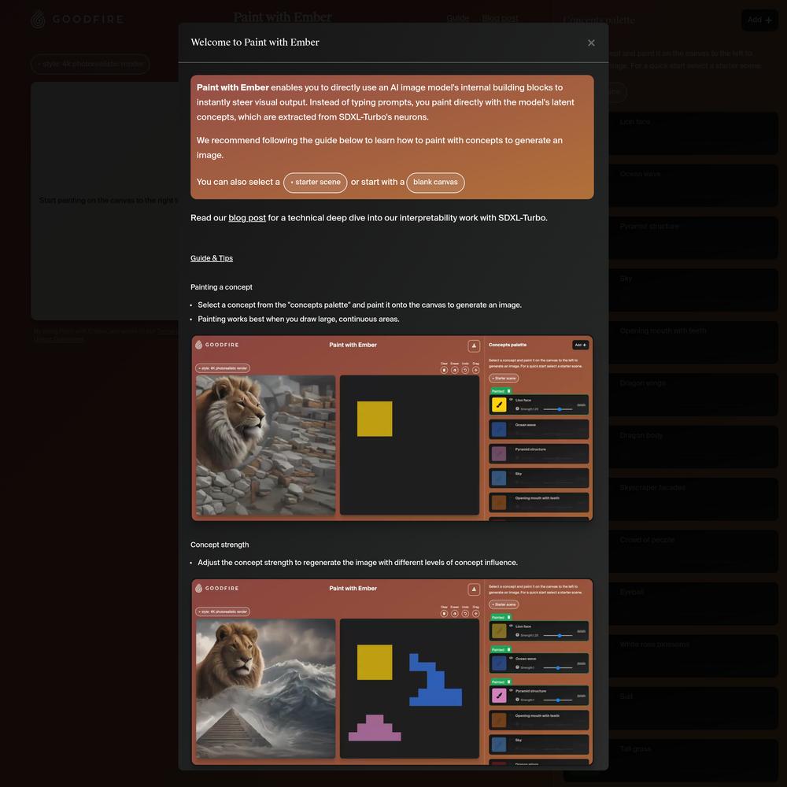Viewport: 787px width, 787px height.
Task: Start with the blank canvas button
Action: pos(435,183)
